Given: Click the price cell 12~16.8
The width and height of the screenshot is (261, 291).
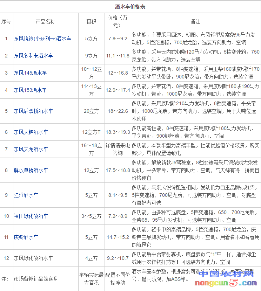Looking at the screenshot, I should (118, 73).
